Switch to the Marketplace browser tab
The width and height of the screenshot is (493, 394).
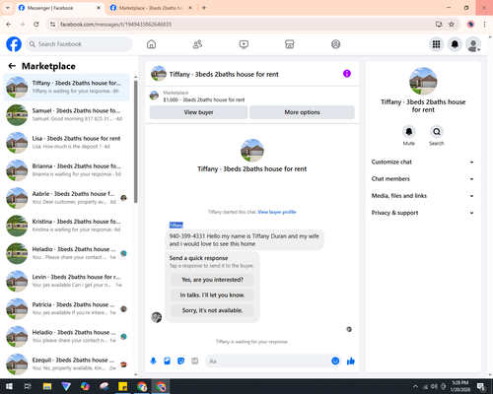tap(151, 8)
